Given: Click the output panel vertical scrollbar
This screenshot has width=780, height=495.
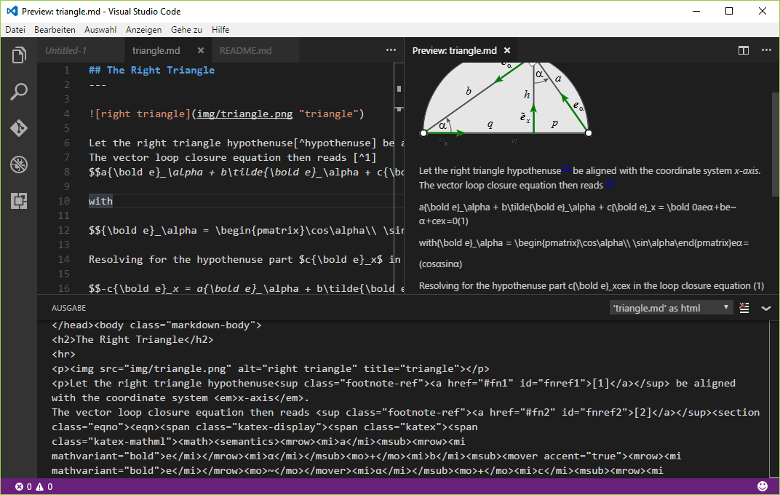Looking at the screenshot, I should pos(775,400).
